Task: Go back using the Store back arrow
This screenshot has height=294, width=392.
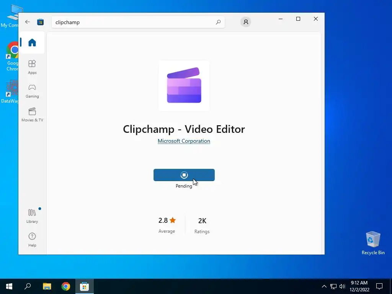Action: pyautogui.click(x=28, y=22)
